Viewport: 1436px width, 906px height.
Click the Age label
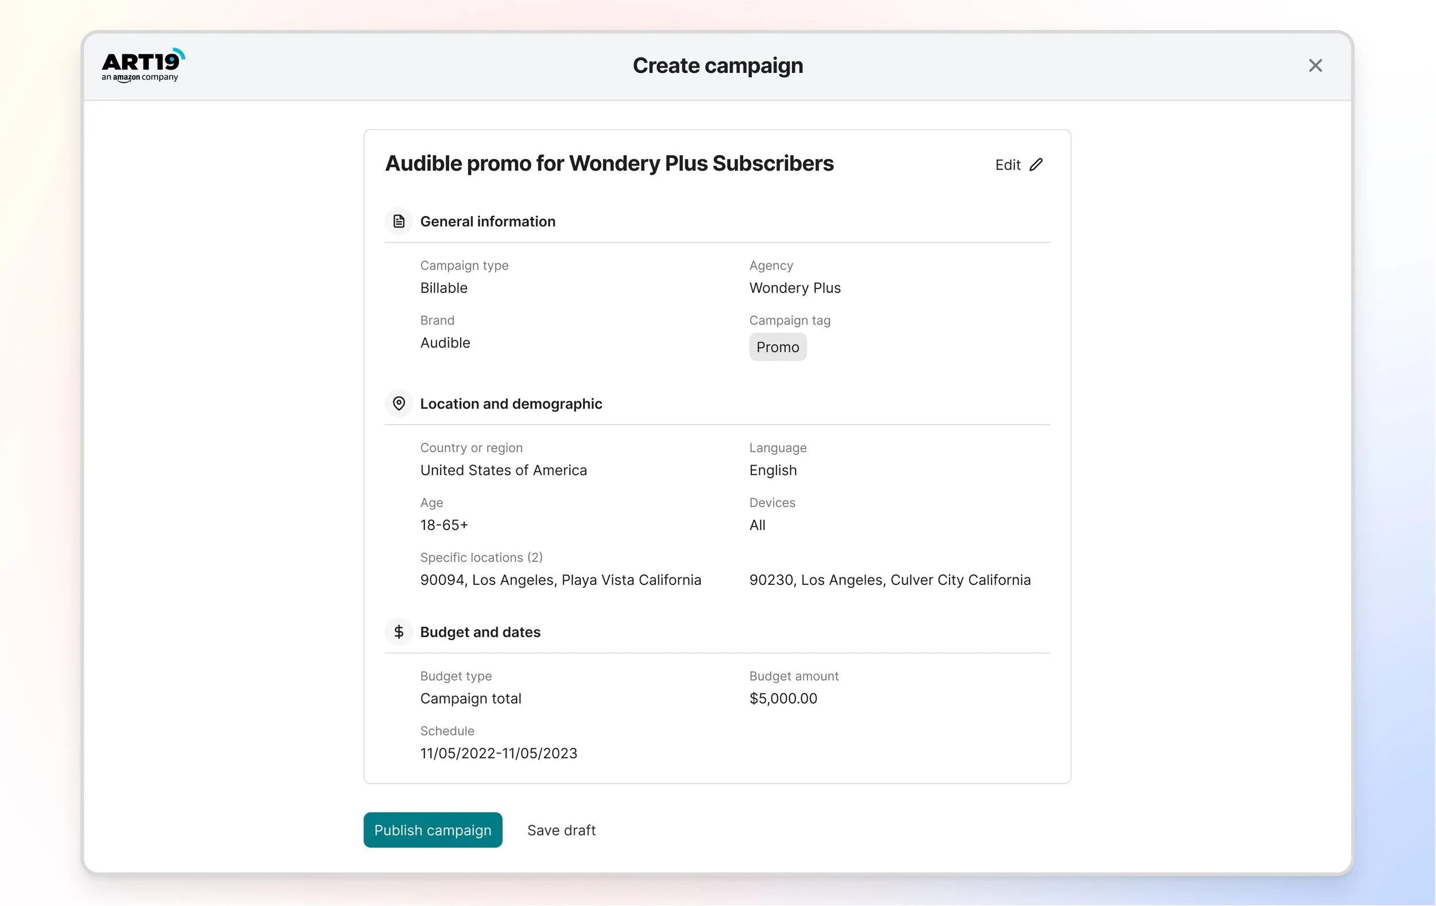431,503
